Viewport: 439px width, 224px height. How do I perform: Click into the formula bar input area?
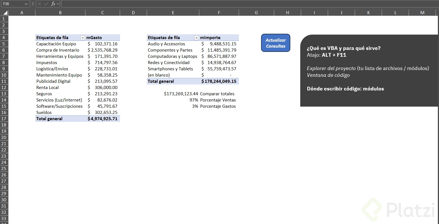point(250,4)
